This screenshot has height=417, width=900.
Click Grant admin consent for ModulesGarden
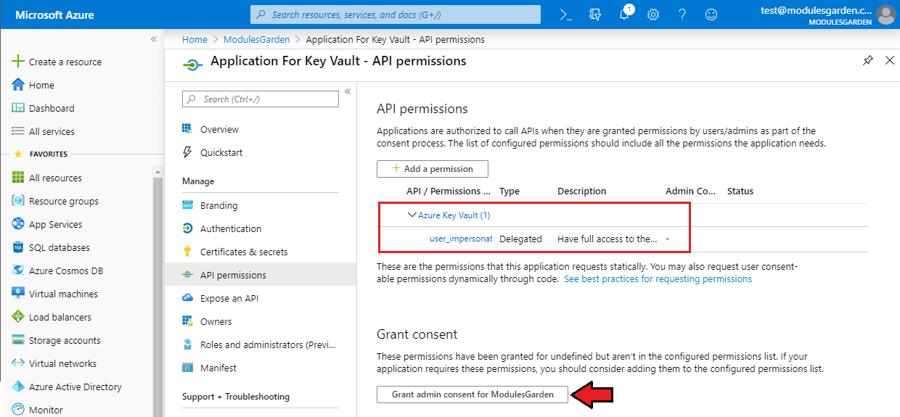472,395
